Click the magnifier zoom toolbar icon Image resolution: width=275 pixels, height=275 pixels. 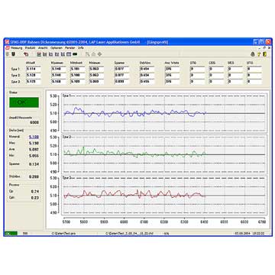(x=87, y=54)
